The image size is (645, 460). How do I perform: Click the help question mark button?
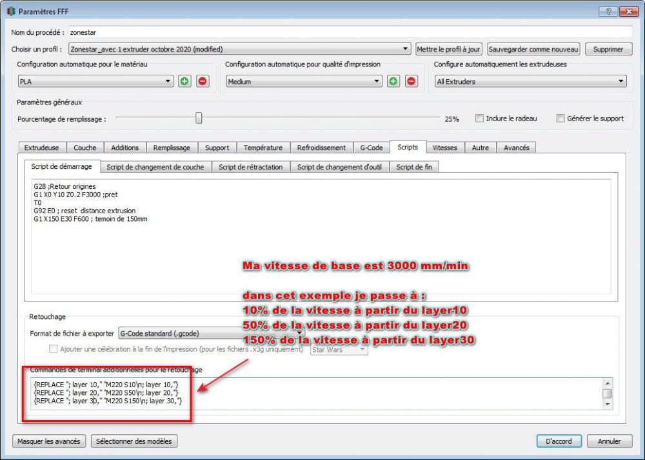(608, 12)
